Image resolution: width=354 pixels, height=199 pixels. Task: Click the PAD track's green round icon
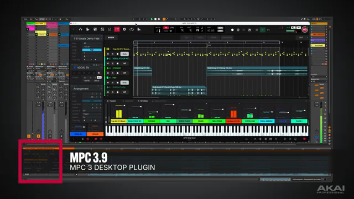coord(108,77)
